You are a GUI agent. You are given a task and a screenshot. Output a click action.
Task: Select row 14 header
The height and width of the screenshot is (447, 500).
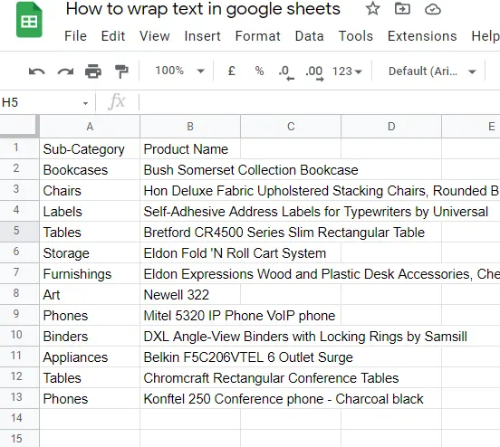coord(19,419)
